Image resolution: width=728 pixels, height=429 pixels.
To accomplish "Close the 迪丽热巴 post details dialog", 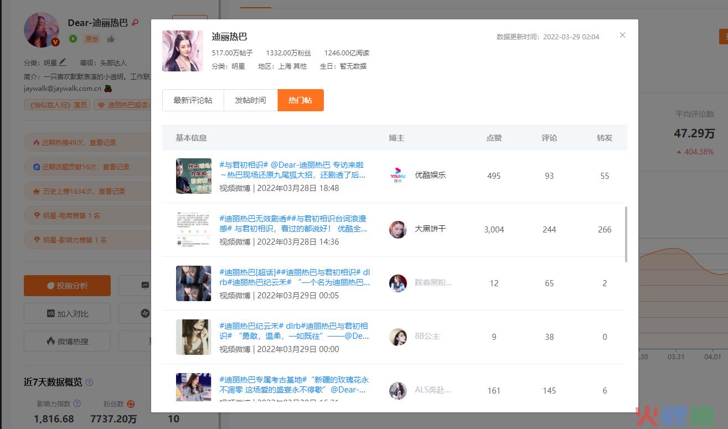I will (x=622, y=35).
